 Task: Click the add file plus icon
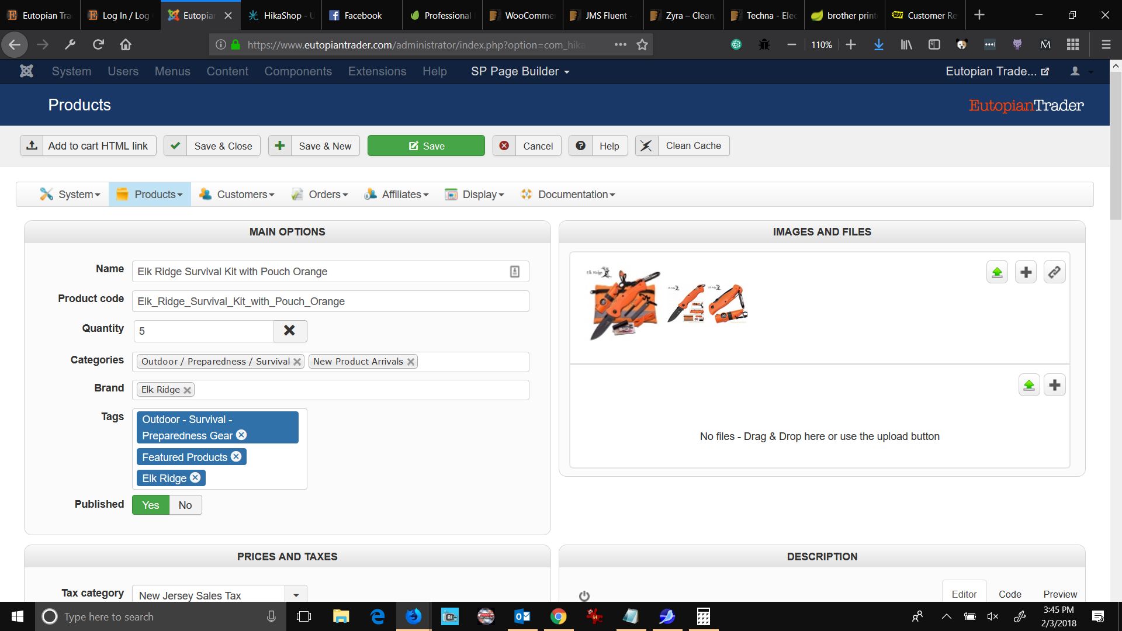tap(1054, 385)
